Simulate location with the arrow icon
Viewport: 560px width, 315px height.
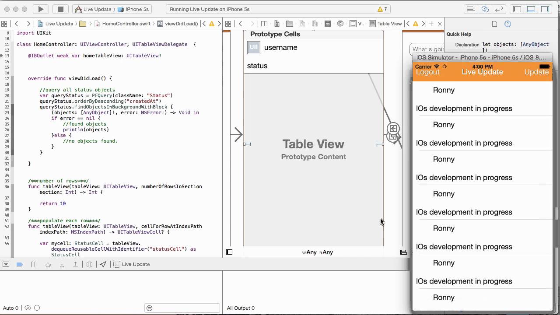[103, 264]
